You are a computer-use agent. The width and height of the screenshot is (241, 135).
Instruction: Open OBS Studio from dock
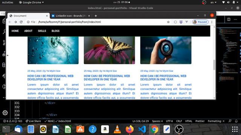[x=179, y=129]
